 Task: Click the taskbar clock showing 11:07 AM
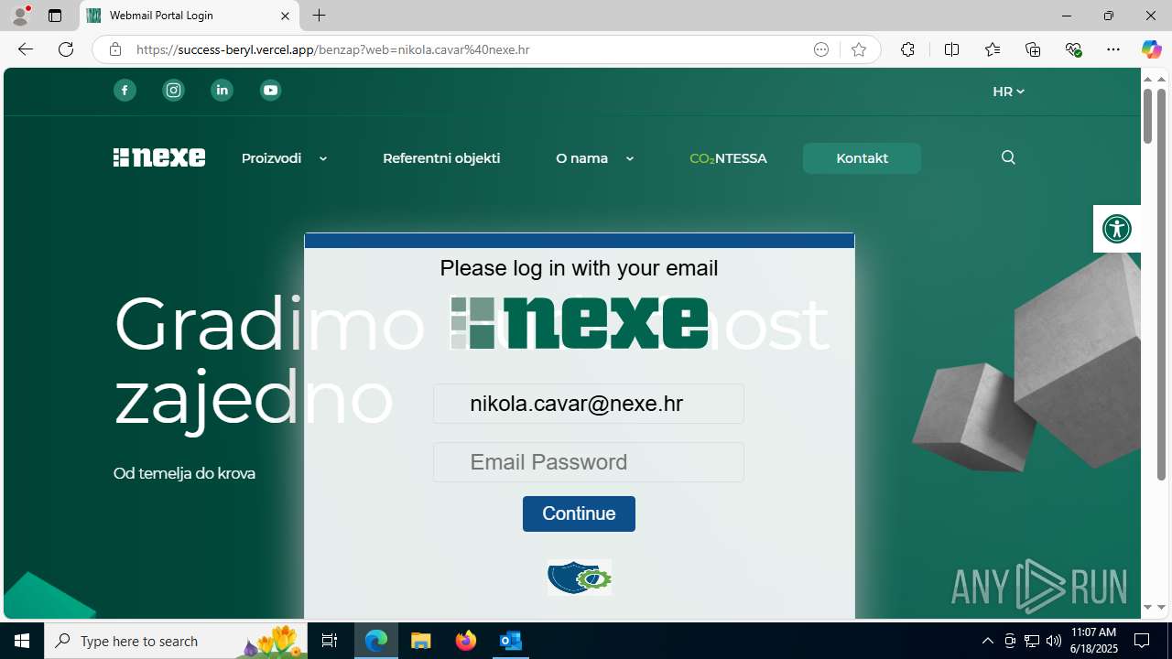(1094, 641)
